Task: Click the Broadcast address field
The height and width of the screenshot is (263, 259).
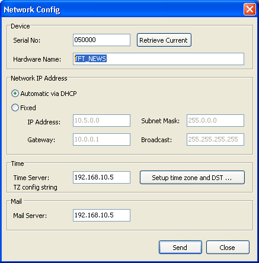Action: click(x=215, y=139)
